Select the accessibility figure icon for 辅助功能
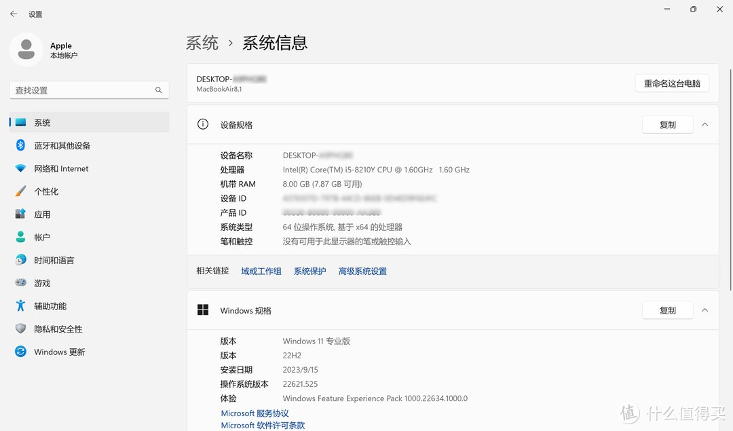Screen dimensions: 733x431 (20, 305)
